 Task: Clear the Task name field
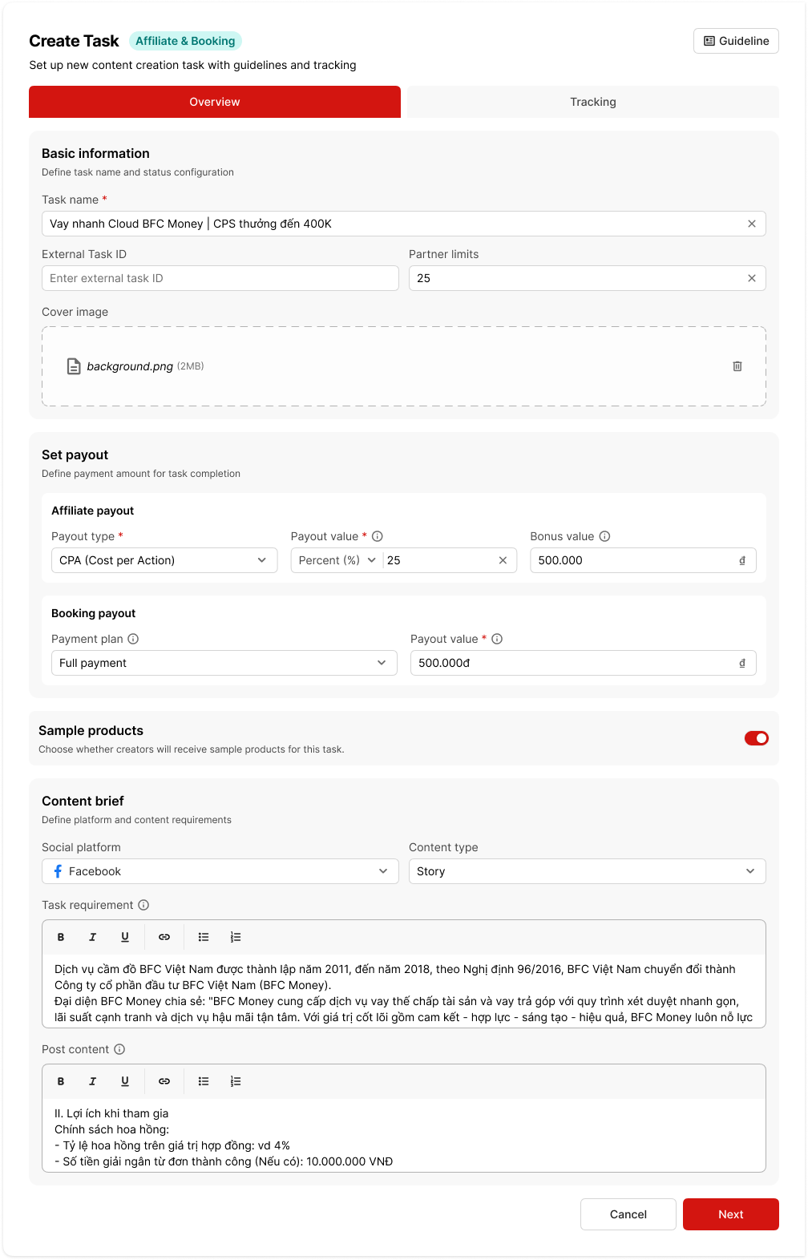751,224
